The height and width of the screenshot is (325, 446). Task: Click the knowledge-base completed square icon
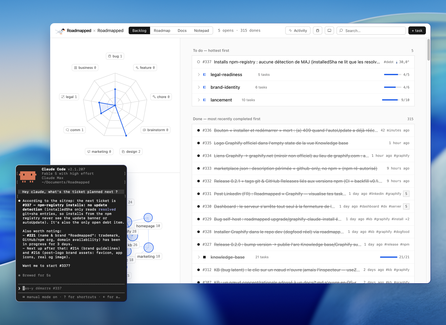click(204, 257)
